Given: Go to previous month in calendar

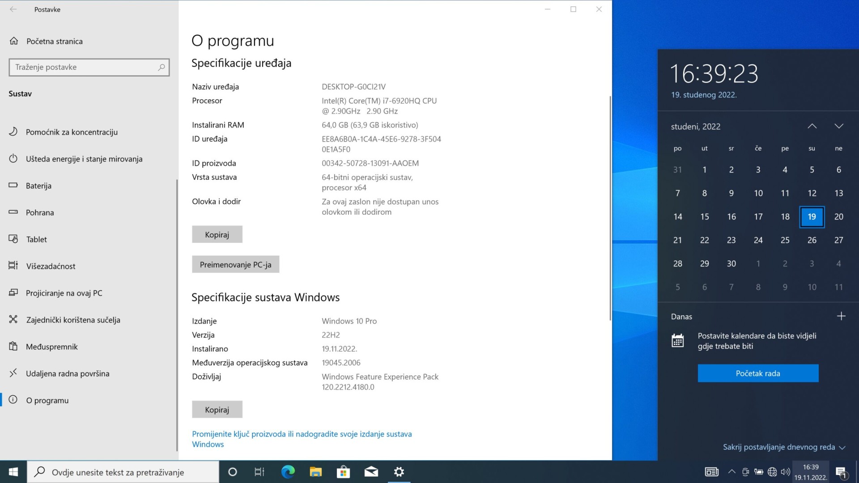Looking at the screenshot, I should click(812, 126).
